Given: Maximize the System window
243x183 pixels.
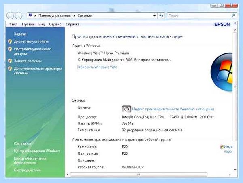Looking at the screenshot, I should [x=222, y=6].
